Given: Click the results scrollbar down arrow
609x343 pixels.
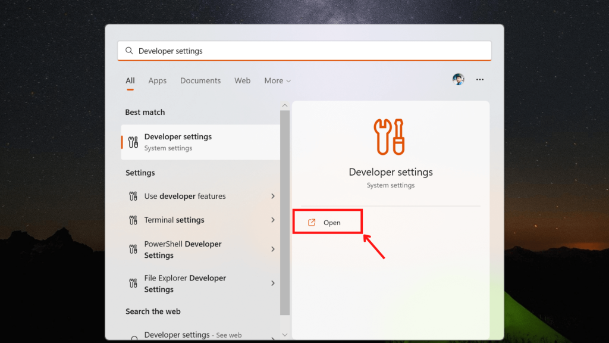Looking at the screenshot, I should point(285,335).
